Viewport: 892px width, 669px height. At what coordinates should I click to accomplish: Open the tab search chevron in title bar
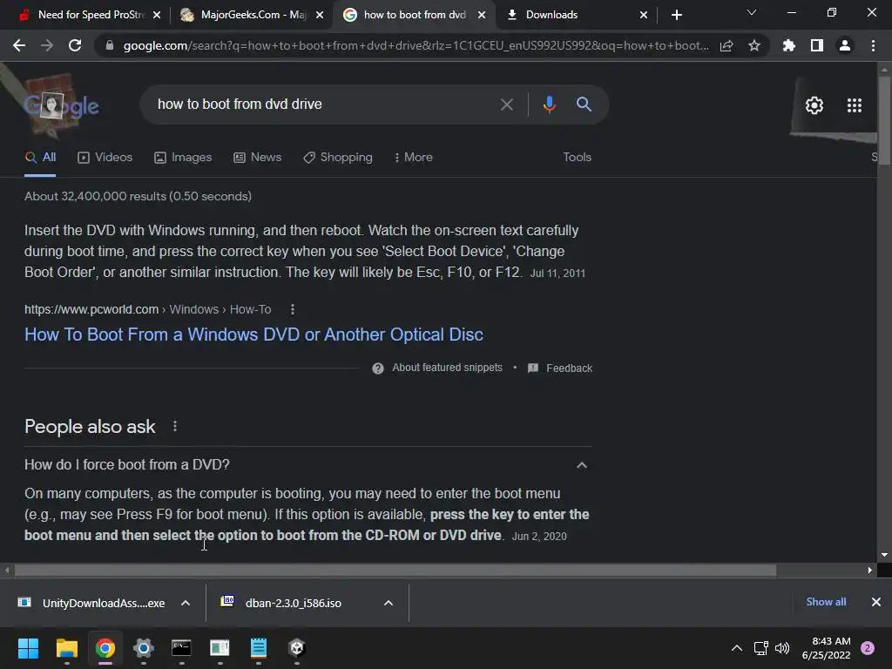[x=752, y=12]
